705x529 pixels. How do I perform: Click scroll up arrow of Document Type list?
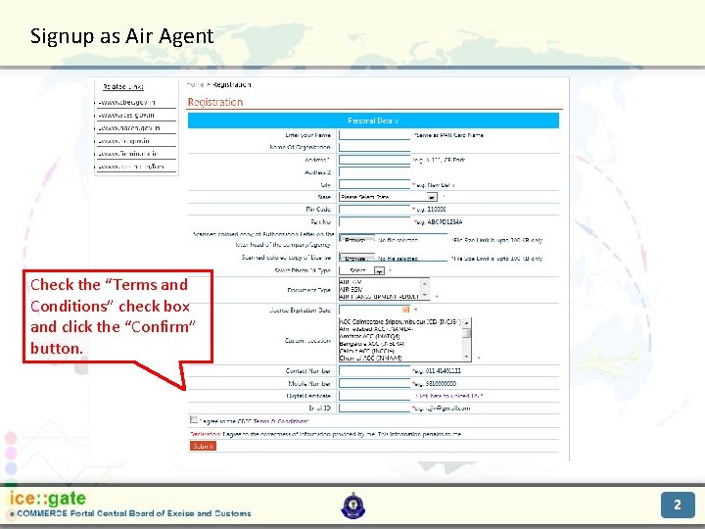pyautogui.click(x=425, y=282)
